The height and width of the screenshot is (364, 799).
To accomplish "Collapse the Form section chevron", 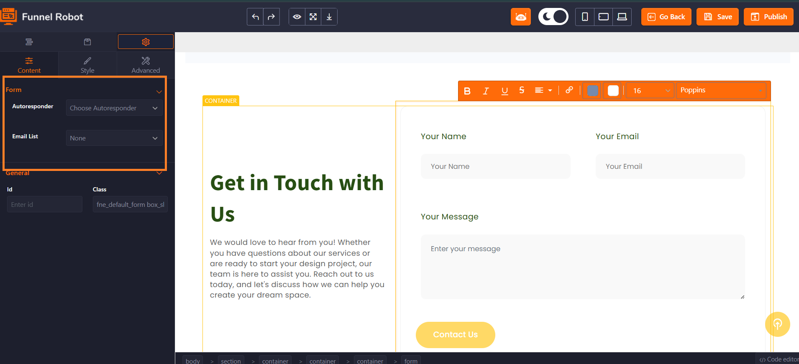I will 159,92.
